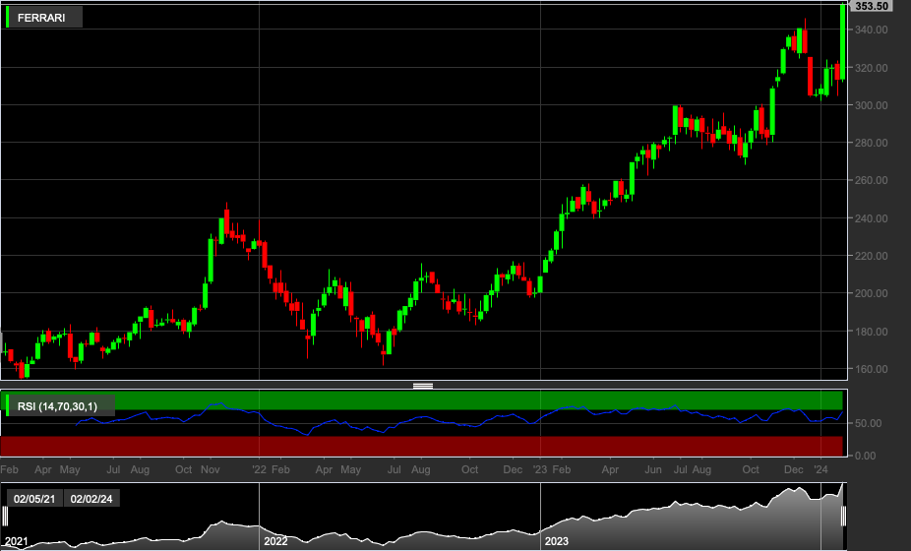Click the green overbought band in RSI panel

point(423,399)
